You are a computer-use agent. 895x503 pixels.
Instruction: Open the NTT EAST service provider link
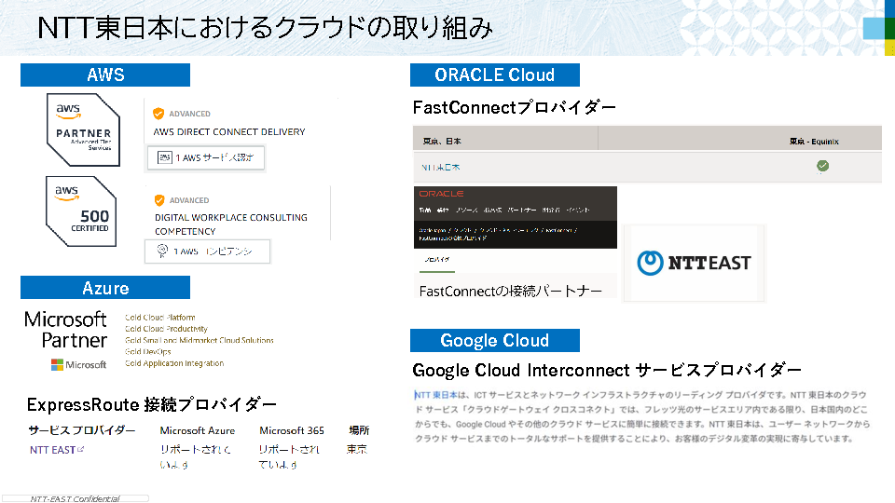pos(52,450)
